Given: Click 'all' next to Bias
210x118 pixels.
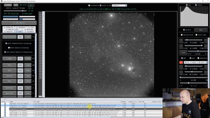Looking at the screenshot, I should 20,81.
